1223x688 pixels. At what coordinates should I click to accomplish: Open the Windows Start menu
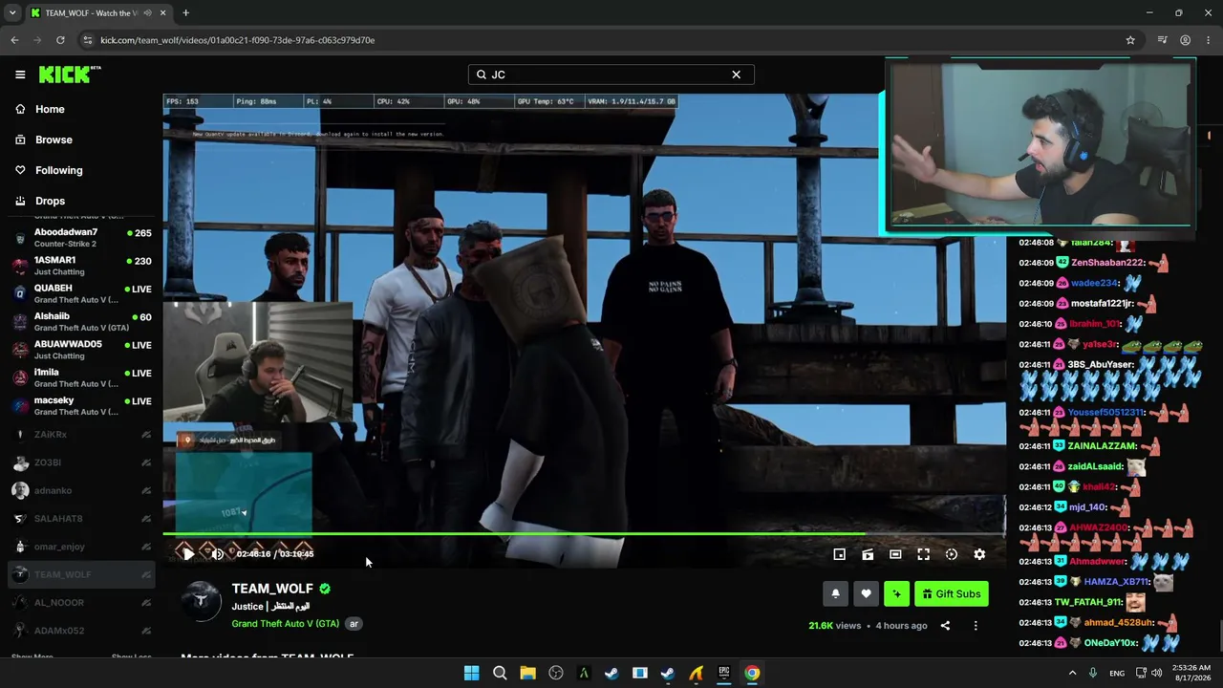[x=471, y=673]
